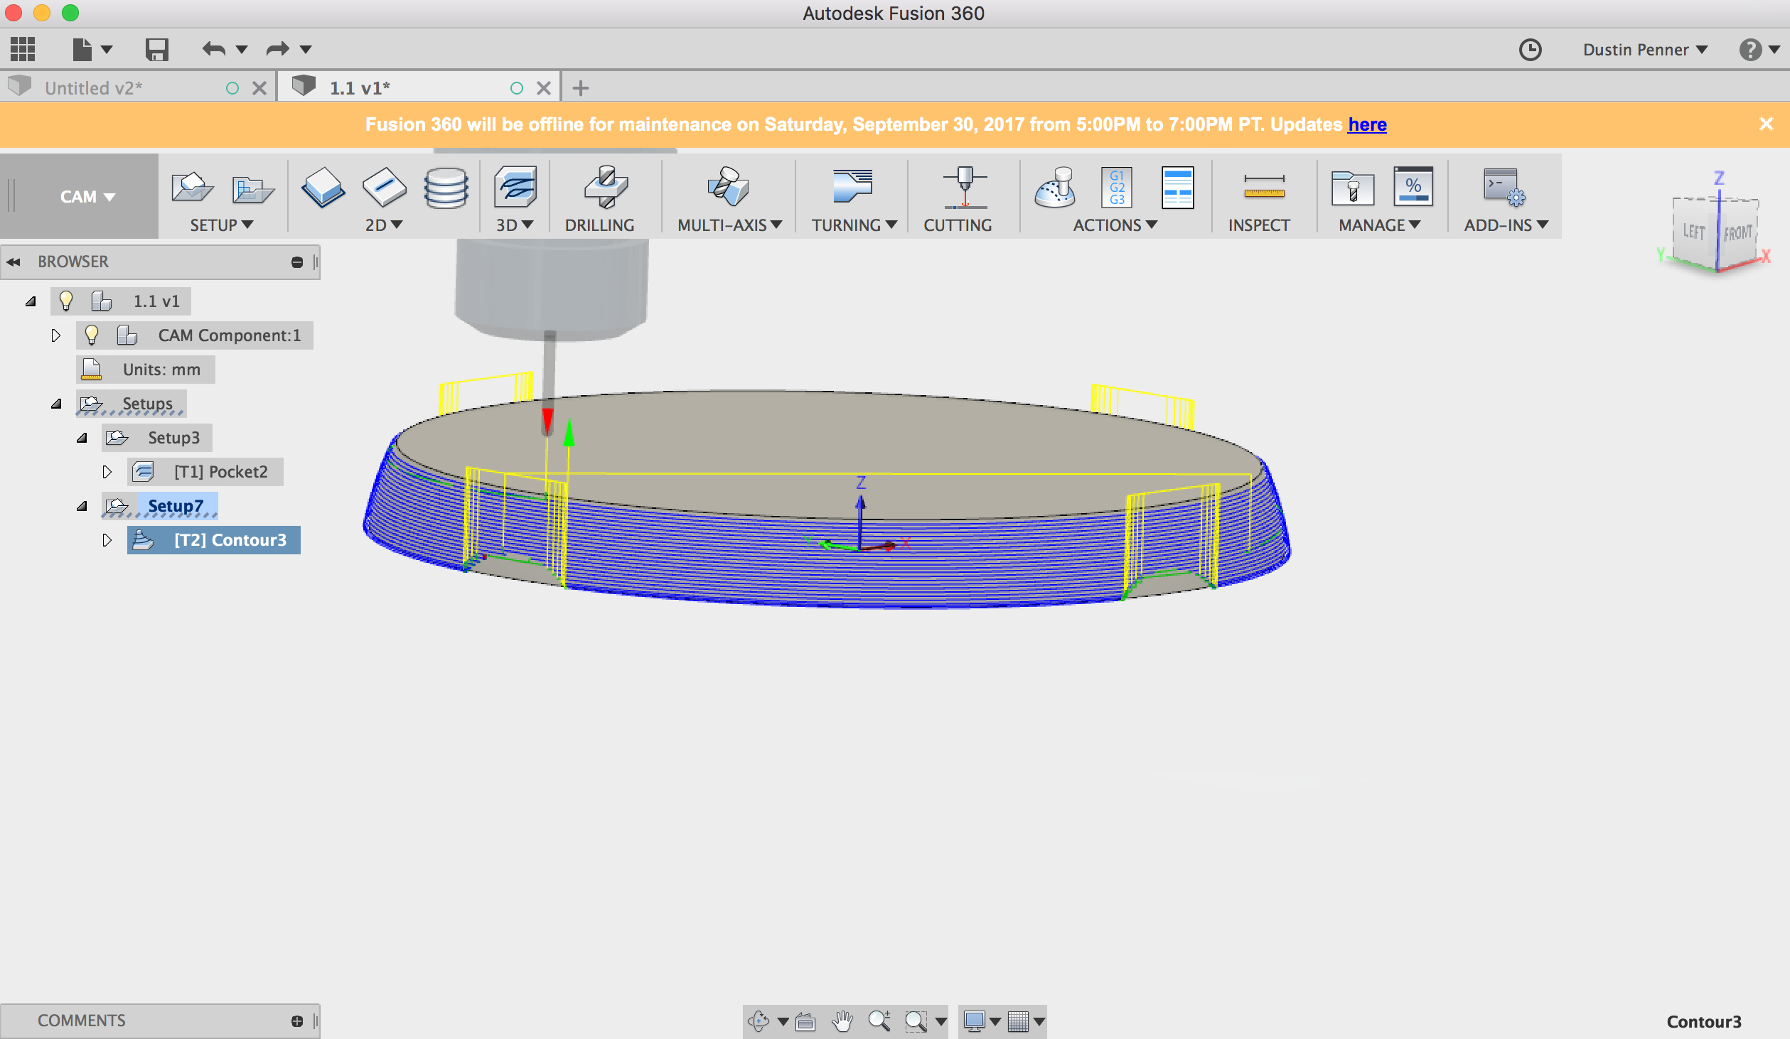Open the MANAGE dropdown
The width and height of the screenshot is (1790, 1039).
1380,225
